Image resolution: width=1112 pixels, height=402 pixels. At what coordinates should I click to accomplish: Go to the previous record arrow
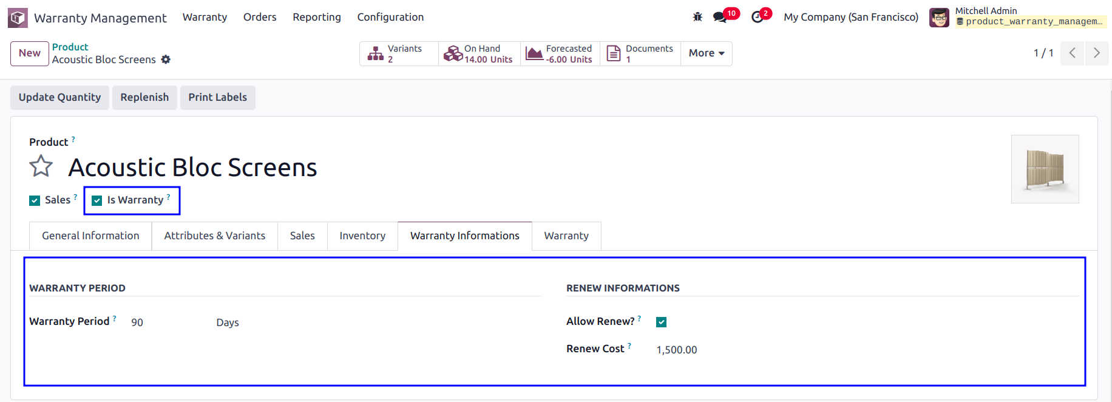[1073, 53]
